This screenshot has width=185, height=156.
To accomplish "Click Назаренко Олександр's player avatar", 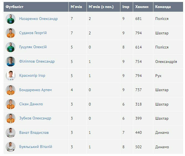I will pos(11,19).
